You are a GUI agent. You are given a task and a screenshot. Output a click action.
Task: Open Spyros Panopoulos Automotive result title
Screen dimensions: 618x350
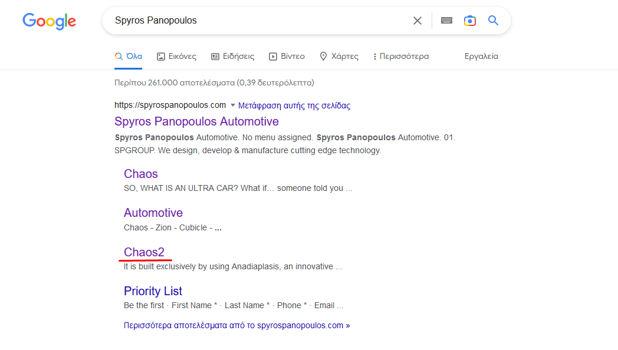click(x=196, y=121)
